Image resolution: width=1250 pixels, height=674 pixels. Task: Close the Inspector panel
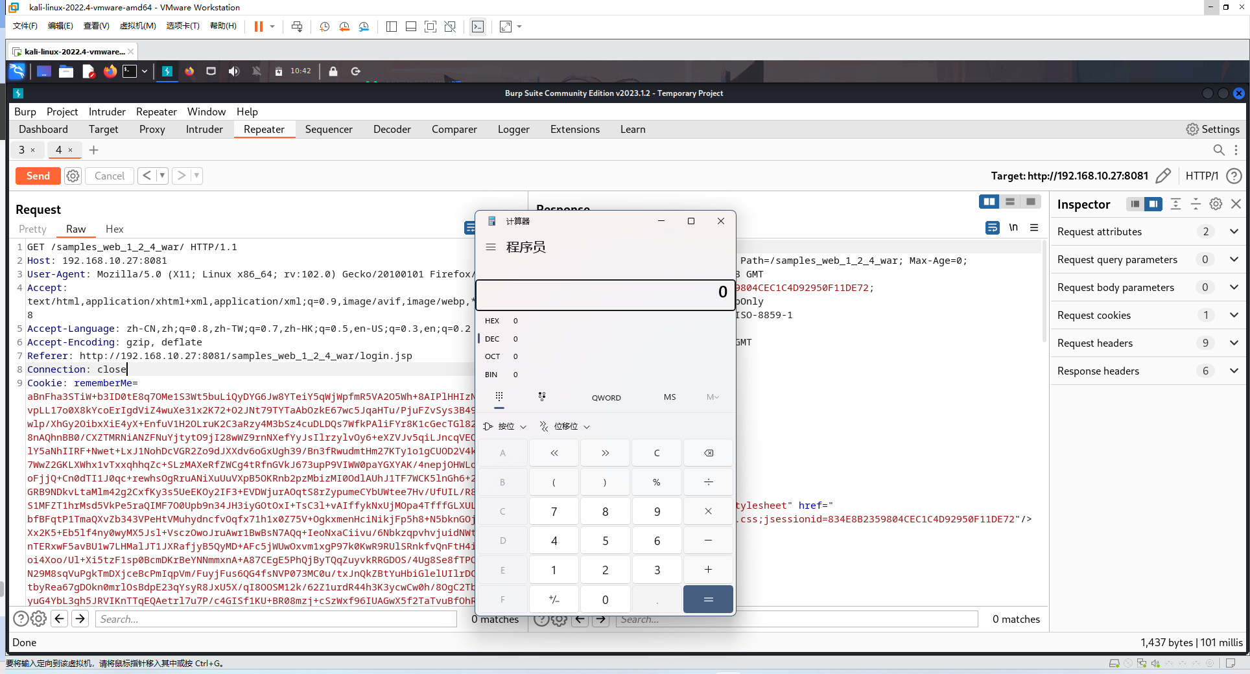click(x=1236, y=204)
